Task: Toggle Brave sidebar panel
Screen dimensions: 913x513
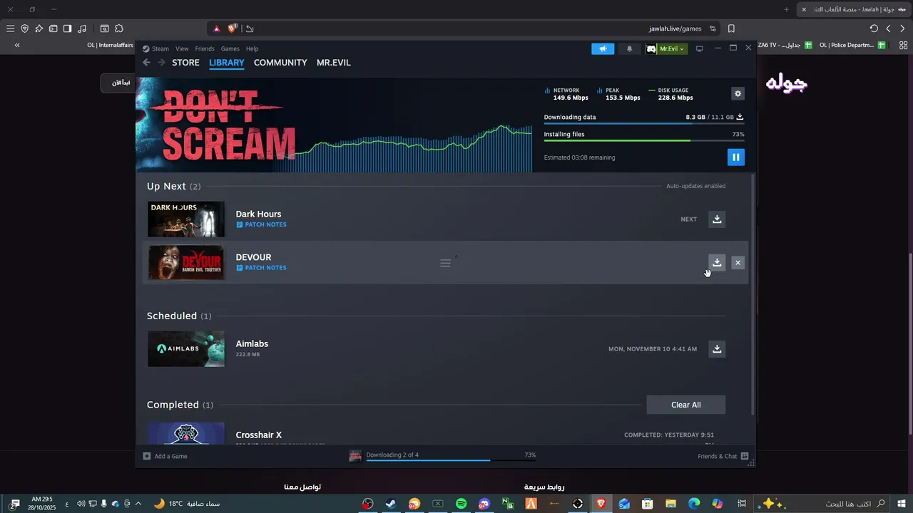Action: (x=67, y=28)
